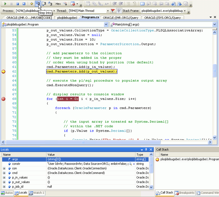Viewport: 219px width, 197px height.
Task: Toggle Hex display button
Action: coord(58,4)
